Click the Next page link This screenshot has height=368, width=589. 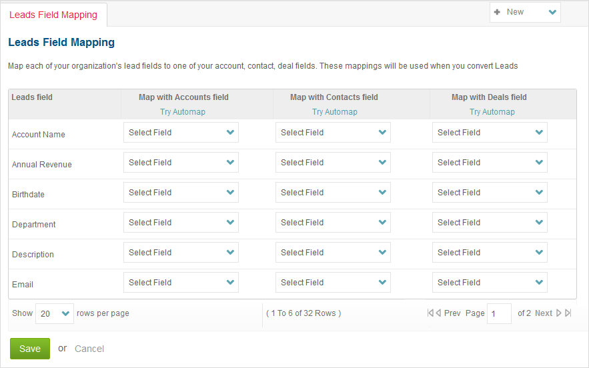click(x=544, y=313)
